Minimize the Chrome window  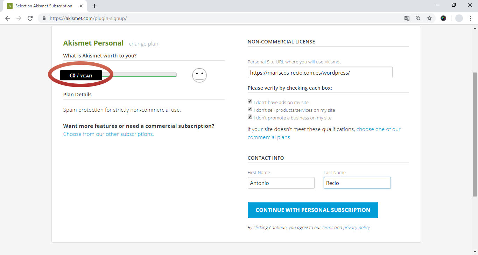[438, 5]
